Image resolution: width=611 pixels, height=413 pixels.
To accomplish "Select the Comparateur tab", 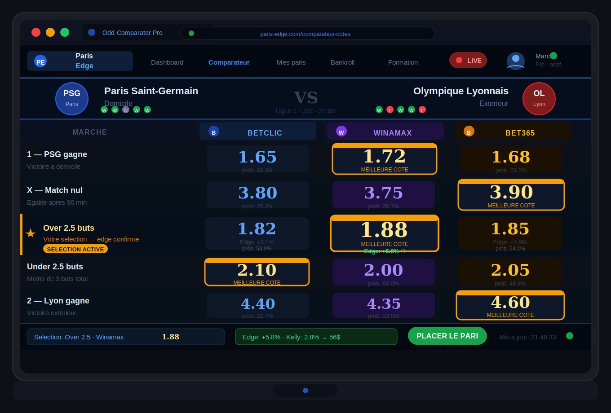I will (229, 62).
